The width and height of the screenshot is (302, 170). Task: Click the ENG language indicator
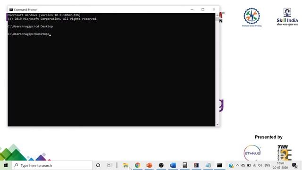267,165
